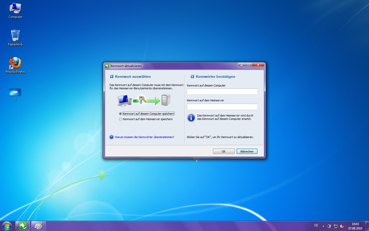Click the Abbrechen button
The width and height of the screenshot is (369, 231).
[247, 151]
